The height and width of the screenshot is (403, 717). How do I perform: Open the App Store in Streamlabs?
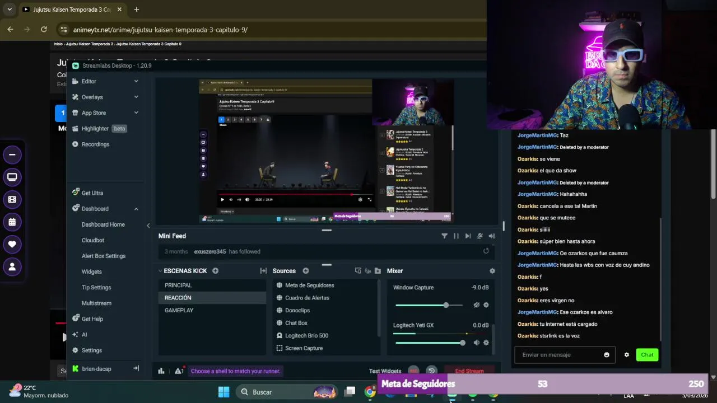[94, 113]
